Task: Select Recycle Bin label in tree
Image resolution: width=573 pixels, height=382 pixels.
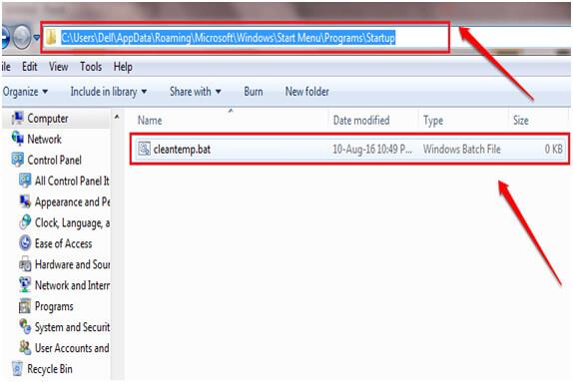Action: (x=50, y=369)
